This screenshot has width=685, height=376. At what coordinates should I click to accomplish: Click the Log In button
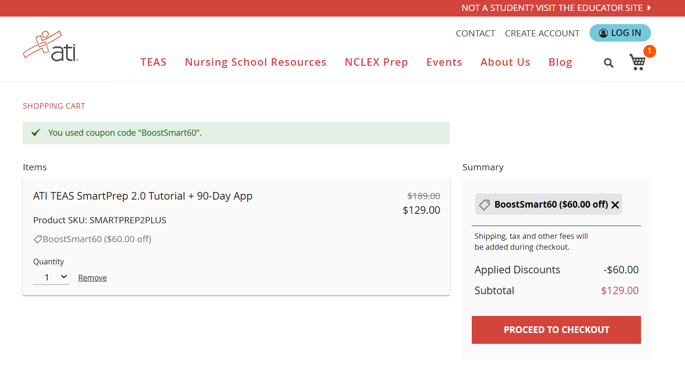click(x=620, y=33)
